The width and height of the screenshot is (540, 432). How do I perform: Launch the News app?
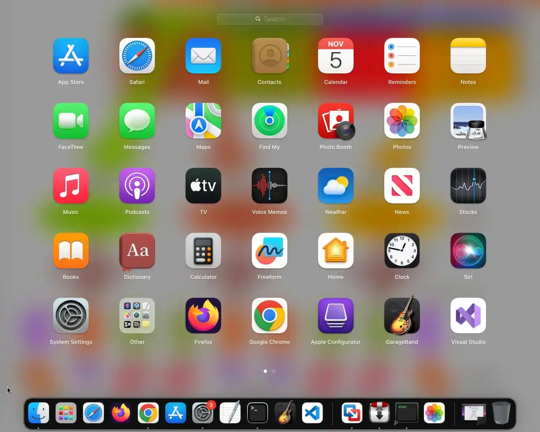pyautogui.click(x=402, y=186)
